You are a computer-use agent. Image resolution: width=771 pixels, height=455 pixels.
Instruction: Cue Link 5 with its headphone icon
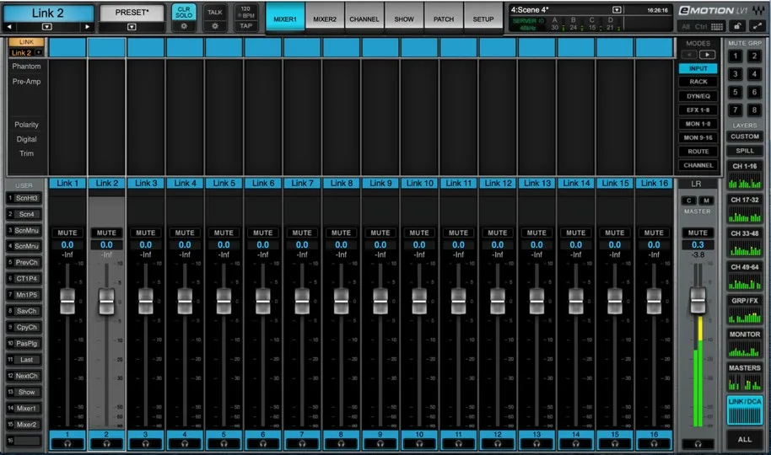pos(224,444)
